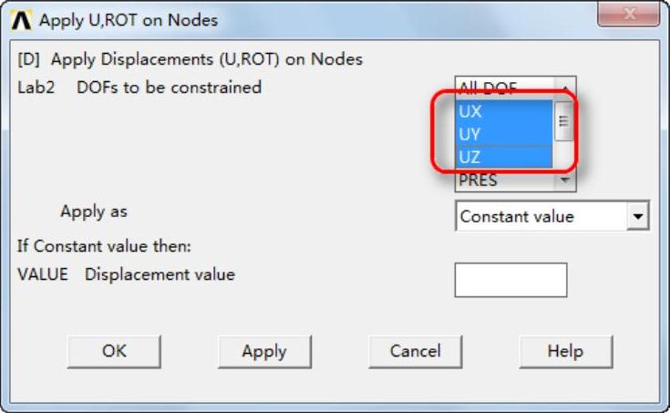Screen dimensions: 670x413
Task: Click the DOFs to be constrained label
Action: (169, 88)
